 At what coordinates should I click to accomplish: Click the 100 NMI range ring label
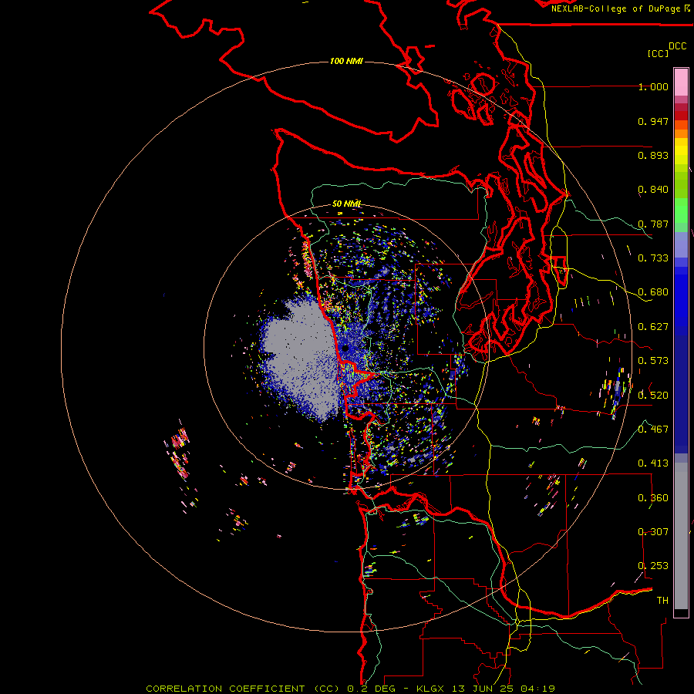(346, 61)
